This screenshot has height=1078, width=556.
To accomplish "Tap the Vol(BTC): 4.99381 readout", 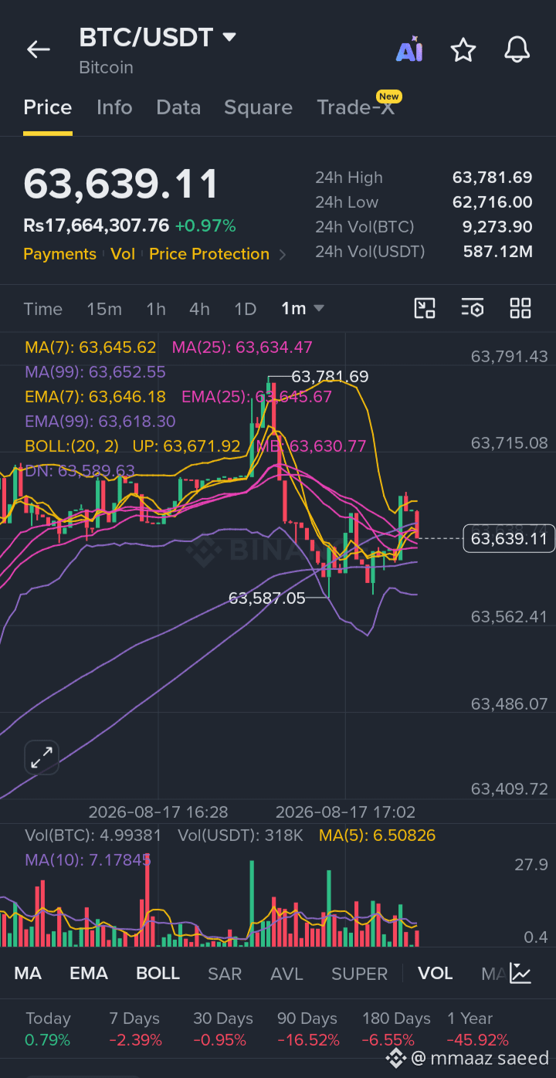I will (x=93, y=836).
